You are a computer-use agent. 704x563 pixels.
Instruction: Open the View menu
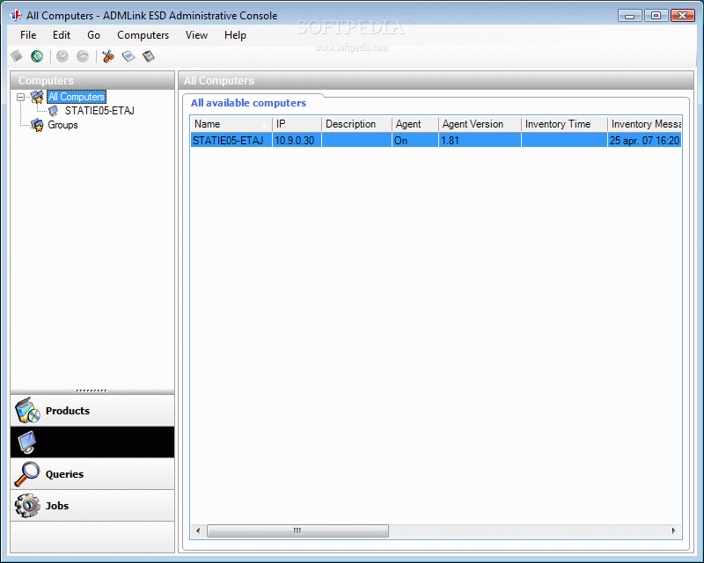coord(196,35)
